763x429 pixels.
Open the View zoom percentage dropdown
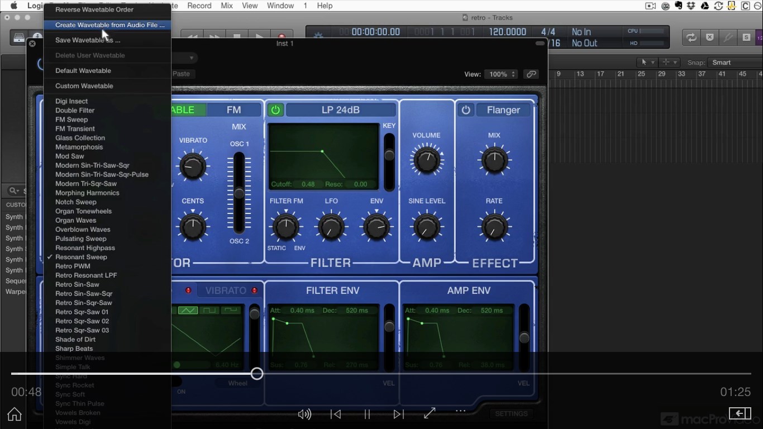(501, 74)
